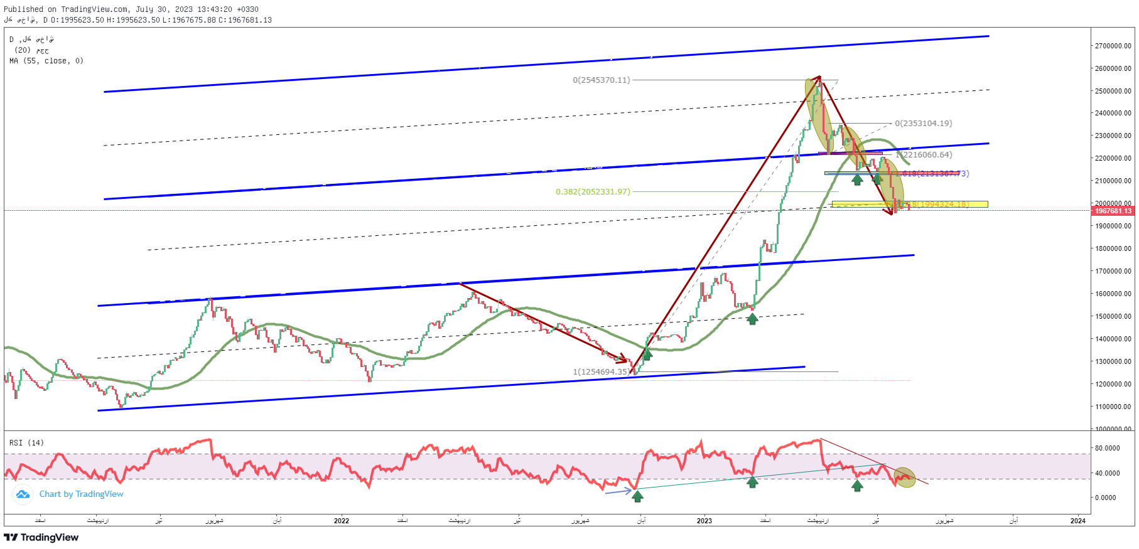
Task: Click the green 0.382(2052331.97) Fibonacci label
Action: point(592,192)
